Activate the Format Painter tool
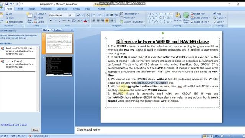The width and height of the screenshot is (245, 138). pos(15,22)
